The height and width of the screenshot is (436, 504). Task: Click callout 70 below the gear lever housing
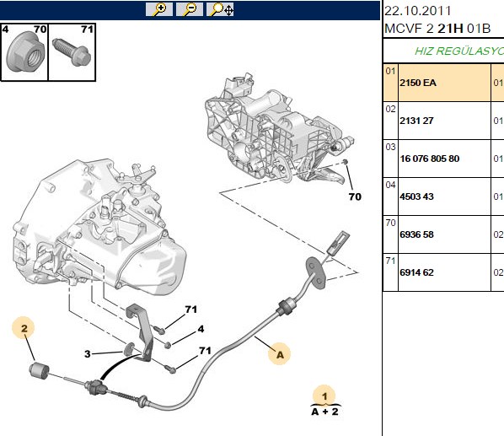pyautogui.click(x=355, y=196)
